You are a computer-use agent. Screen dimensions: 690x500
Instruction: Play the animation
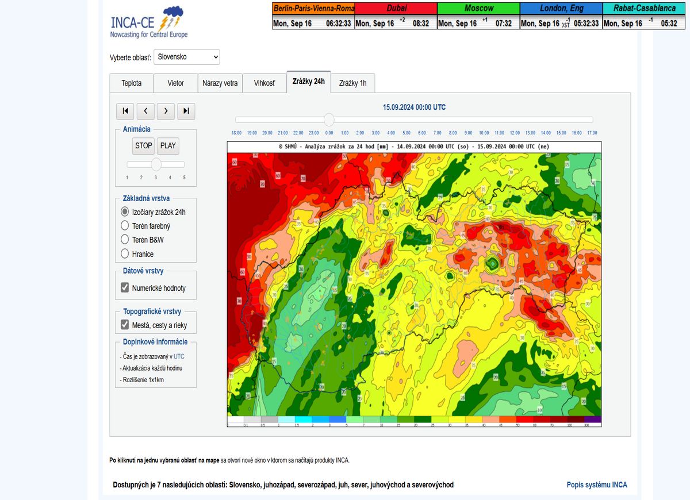click(168, 145)
